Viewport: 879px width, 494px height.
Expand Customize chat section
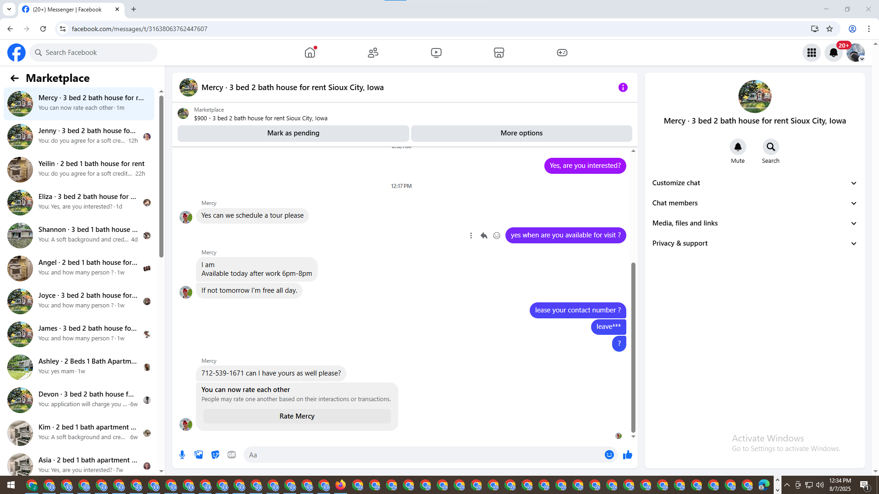(x=754, y=183)
